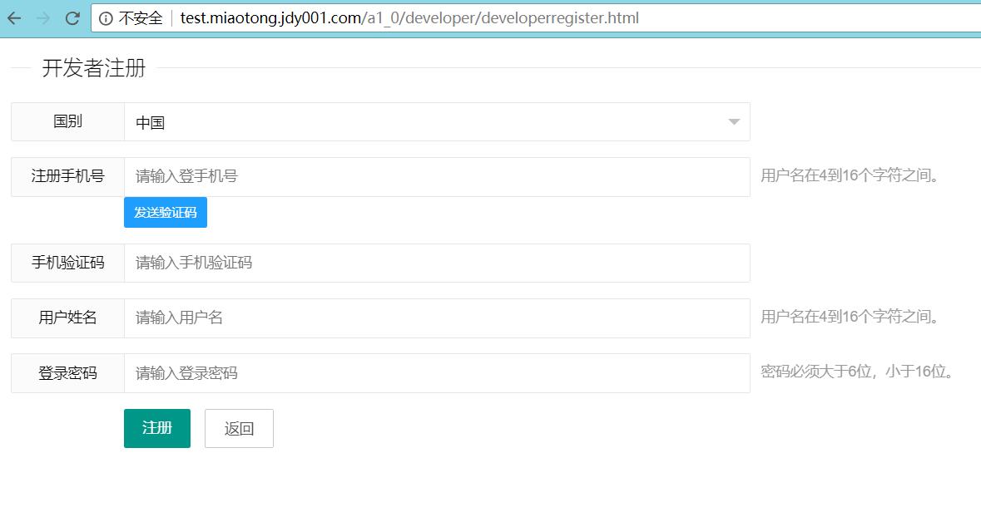Focus the 请输入用户名 input field
This screenshot has height=517, width=981.
[x=436, y=318]
